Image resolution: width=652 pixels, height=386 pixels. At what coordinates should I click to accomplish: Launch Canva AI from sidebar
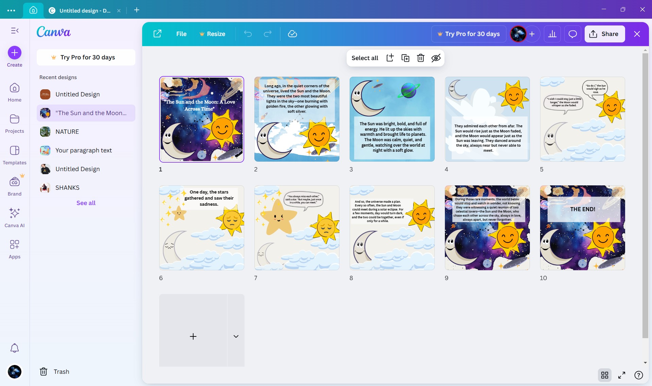[15, 218]
